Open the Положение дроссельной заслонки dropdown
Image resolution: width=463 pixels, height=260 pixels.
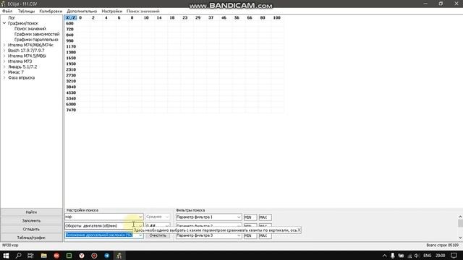pos(140,235)
